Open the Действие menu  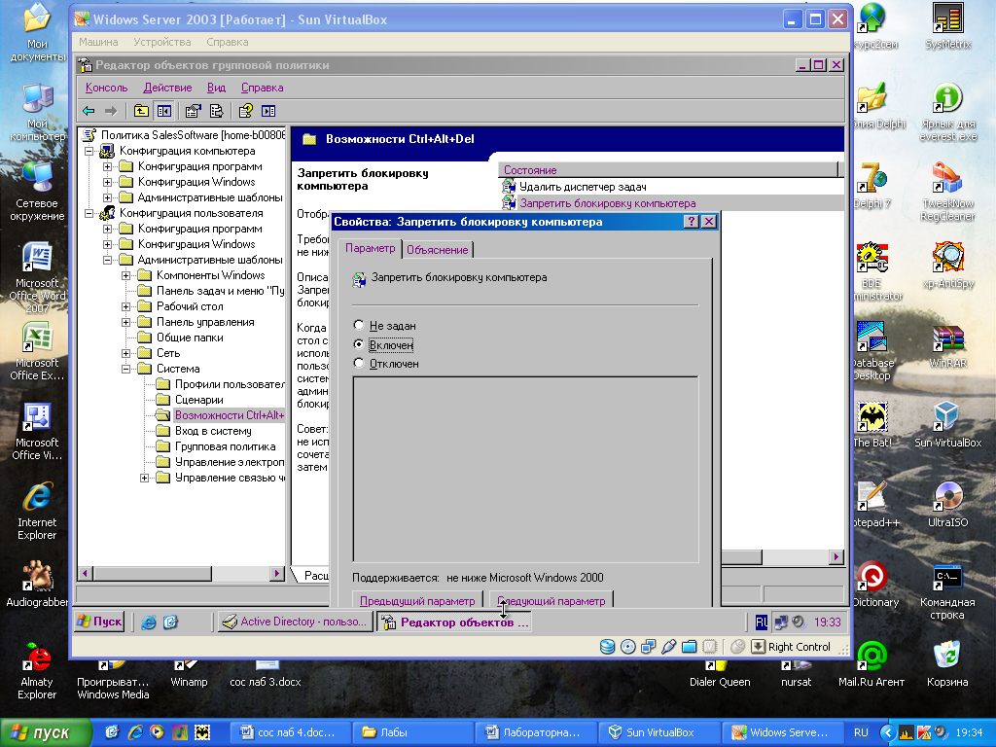(x=167, y=88)
